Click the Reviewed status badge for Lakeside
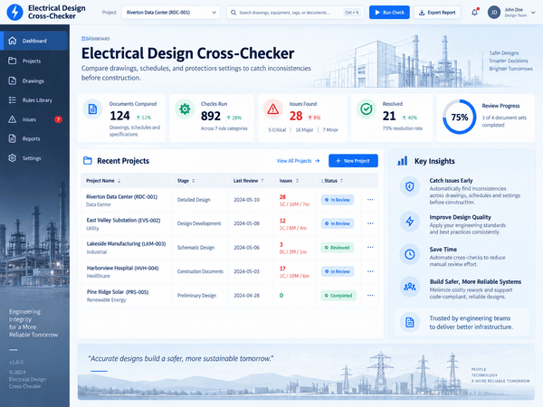The image size is (543, 407). click(337, 248)
